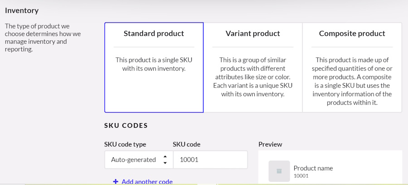
Task: Click the Composite product description about specified quantities
Action: pyautogui.click(x=352, y=81)
